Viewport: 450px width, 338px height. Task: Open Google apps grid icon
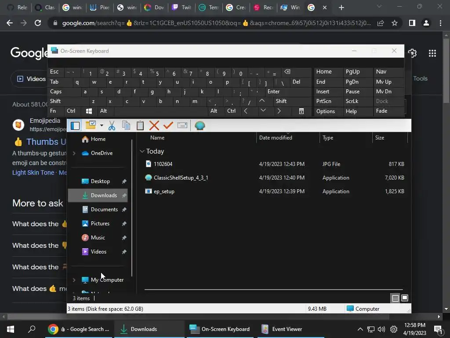coord(432,53)
